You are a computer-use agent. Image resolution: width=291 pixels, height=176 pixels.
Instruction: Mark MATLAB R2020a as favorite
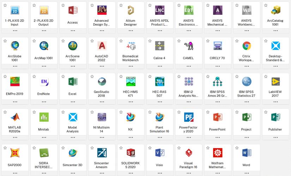[5, 112]
